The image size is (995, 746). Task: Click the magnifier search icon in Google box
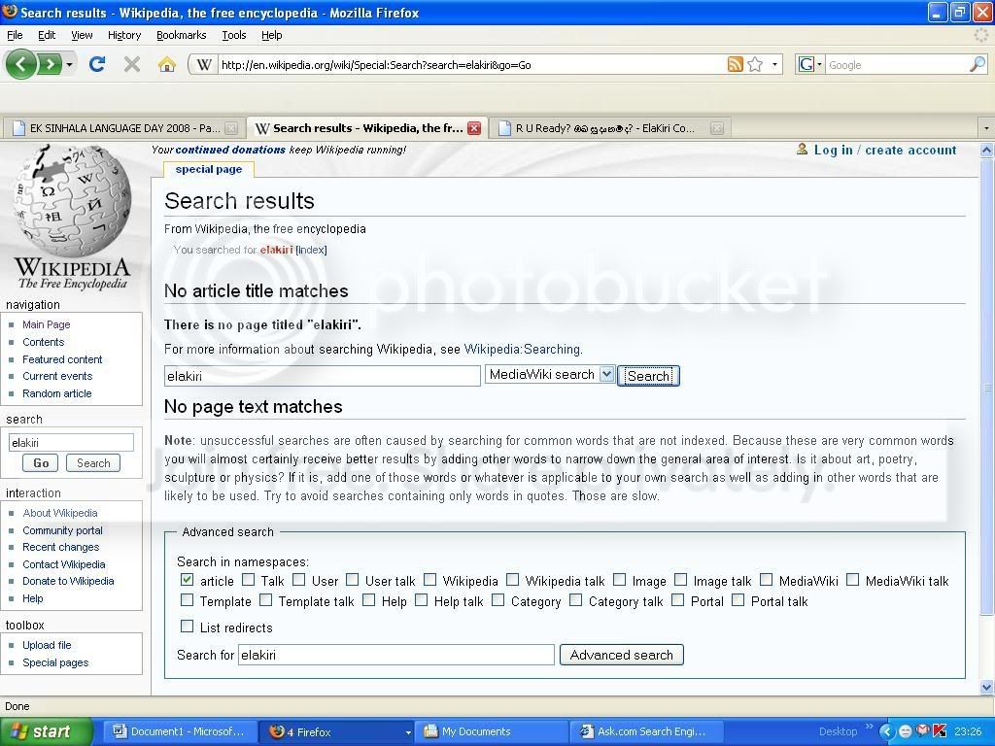[x=978, y=64]
